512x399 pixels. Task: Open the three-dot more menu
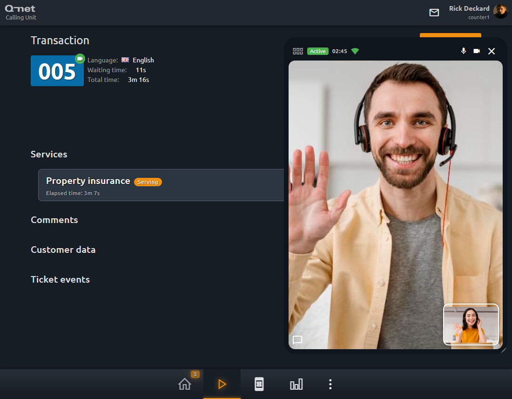click(330, 384)
